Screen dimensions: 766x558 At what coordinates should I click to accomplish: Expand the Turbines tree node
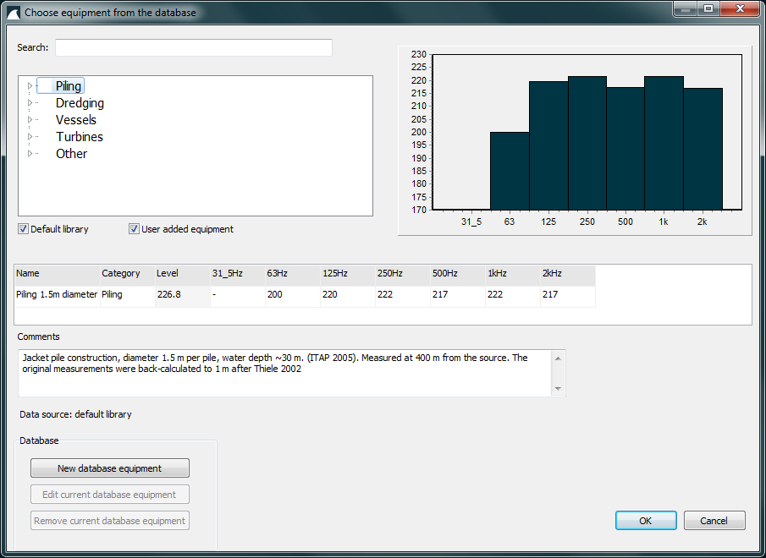(x=30, y=137)
